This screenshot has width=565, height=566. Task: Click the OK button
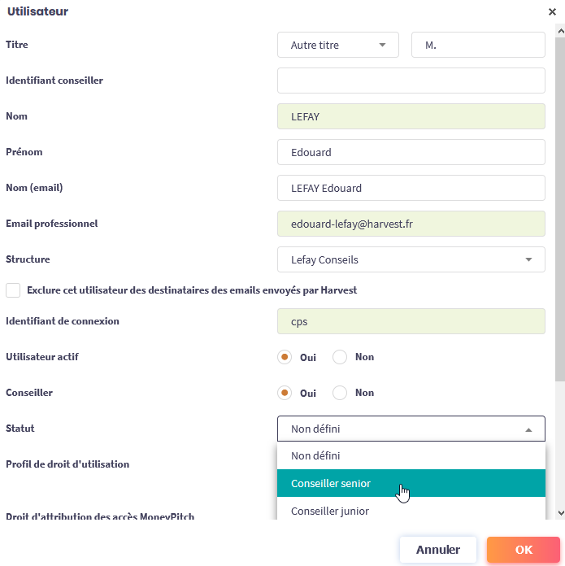524,551
